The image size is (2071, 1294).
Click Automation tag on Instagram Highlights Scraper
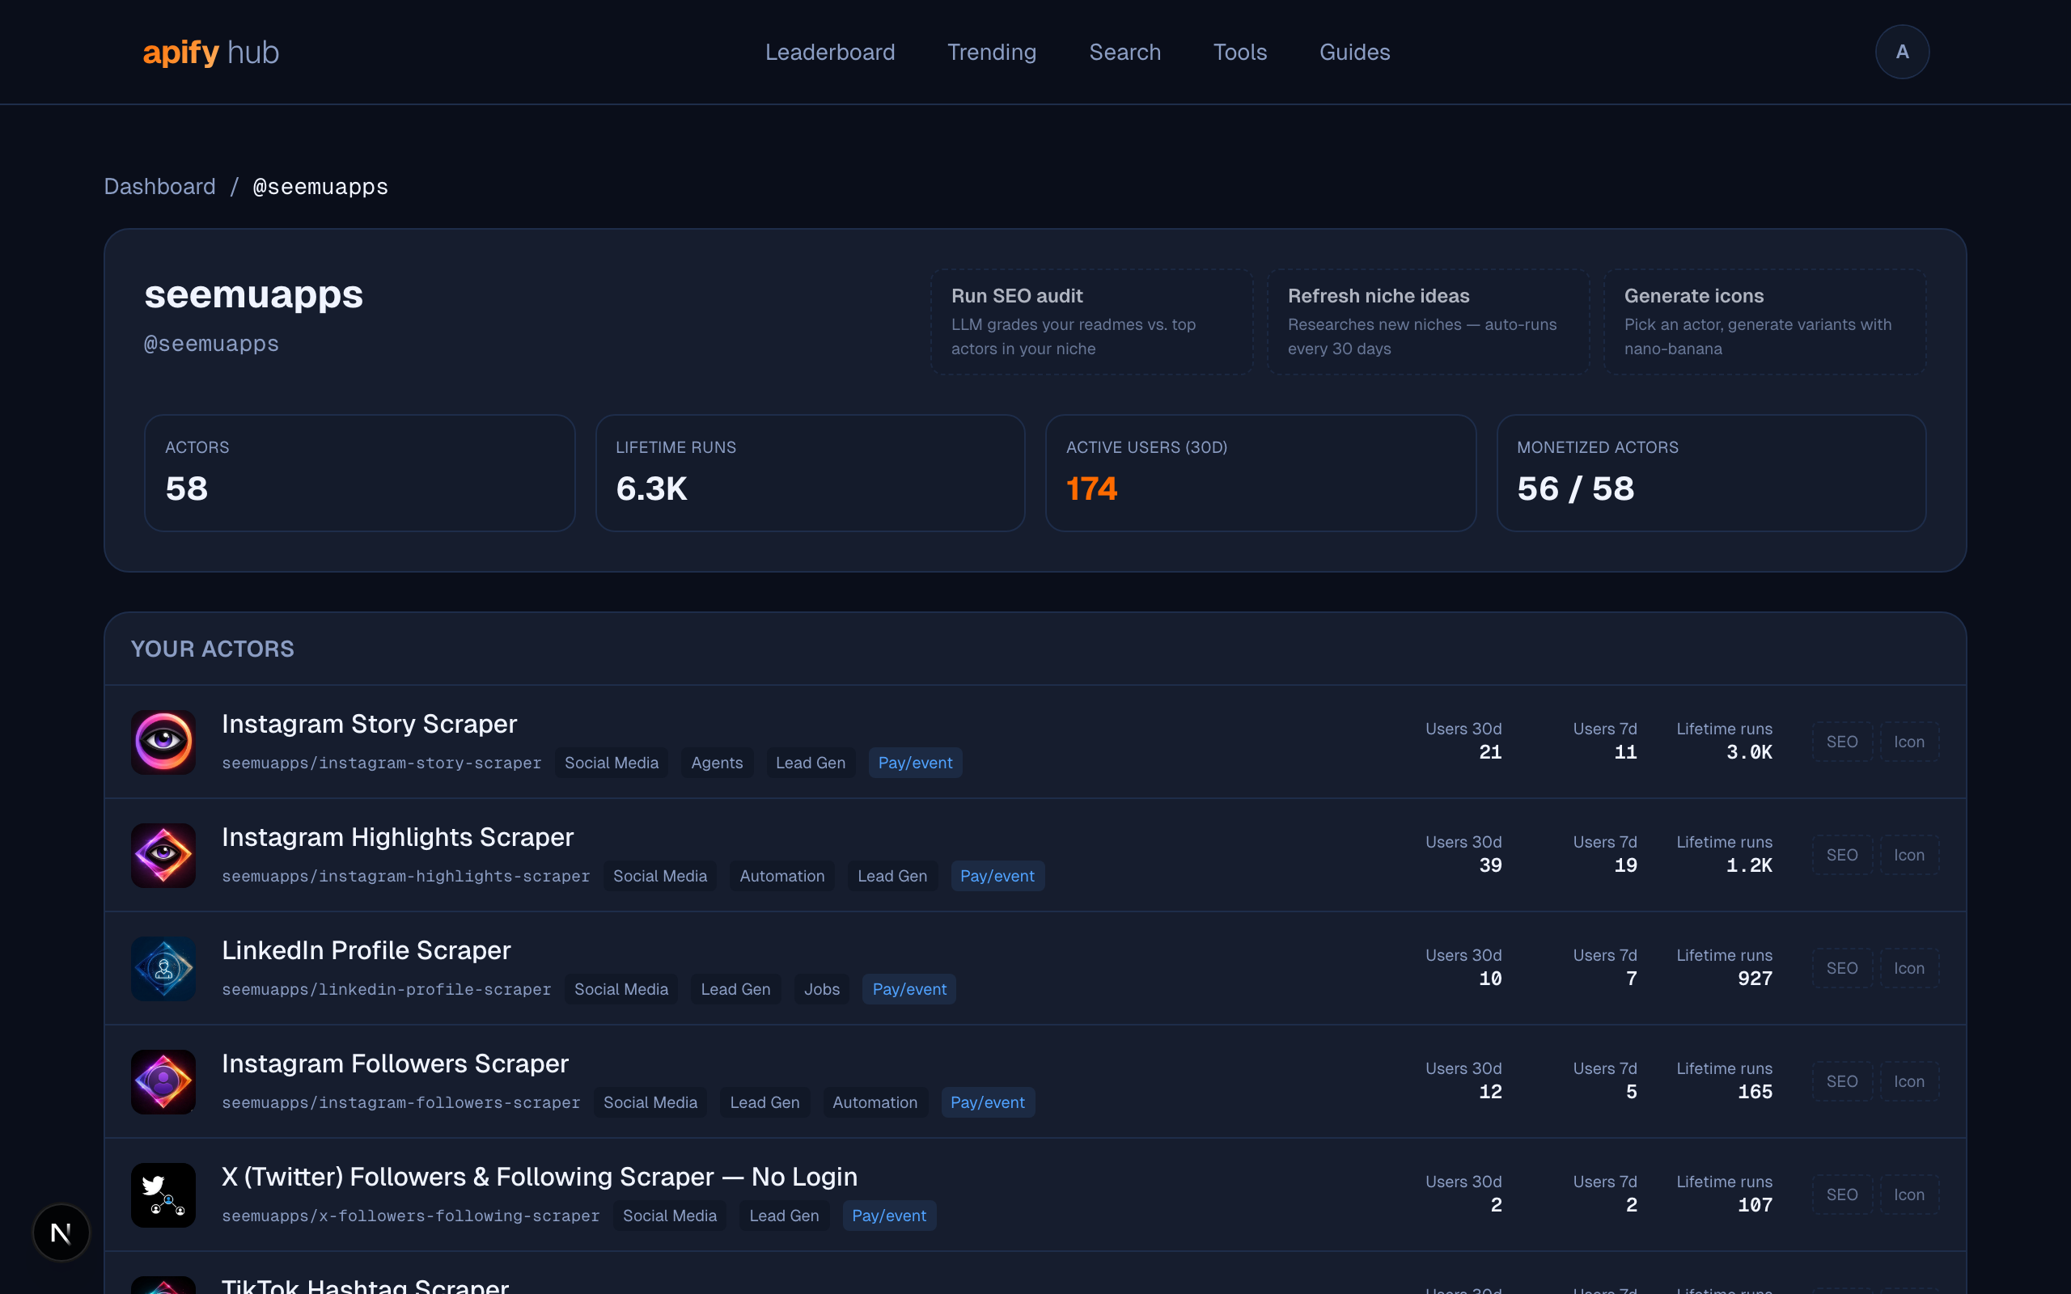pos(781,877)
